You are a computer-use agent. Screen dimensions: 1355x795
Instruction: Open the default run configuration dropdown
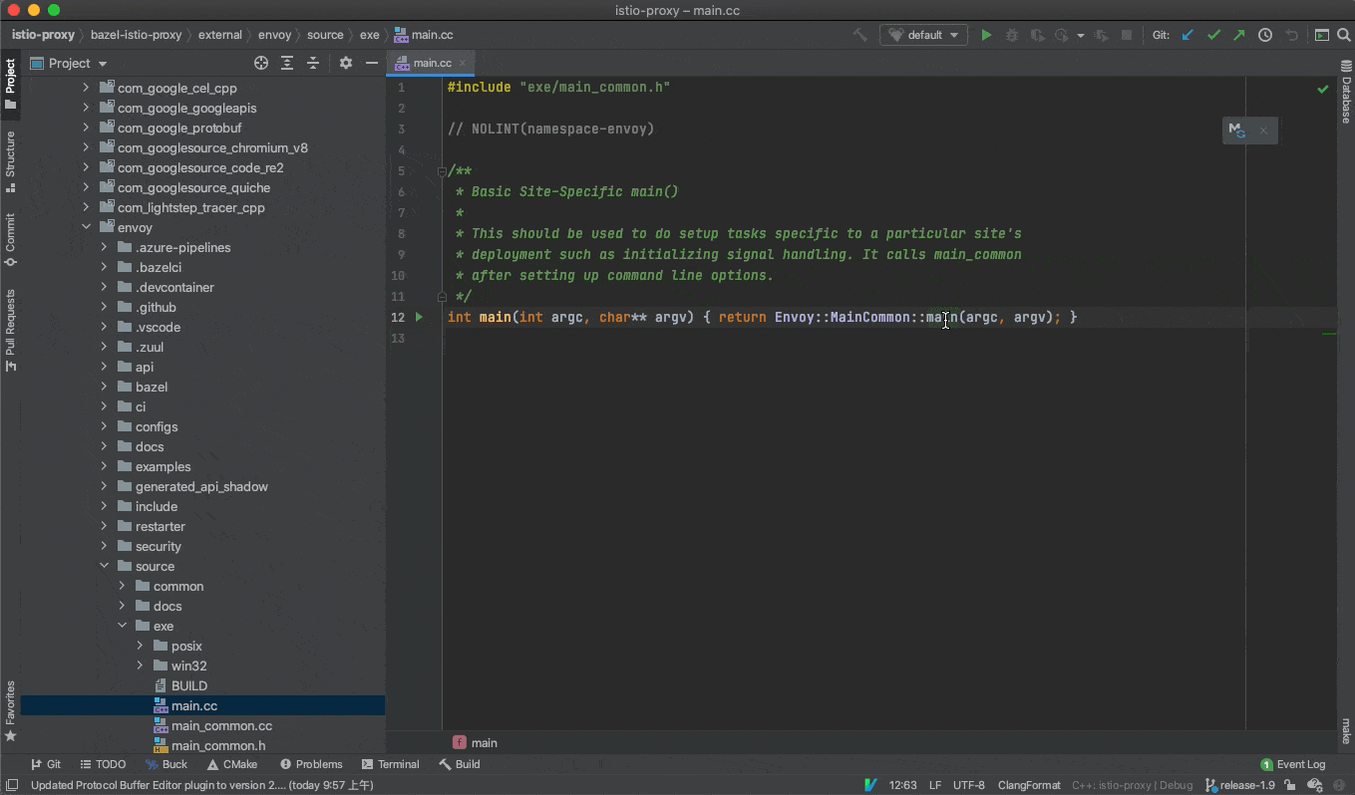click(923, 35)
